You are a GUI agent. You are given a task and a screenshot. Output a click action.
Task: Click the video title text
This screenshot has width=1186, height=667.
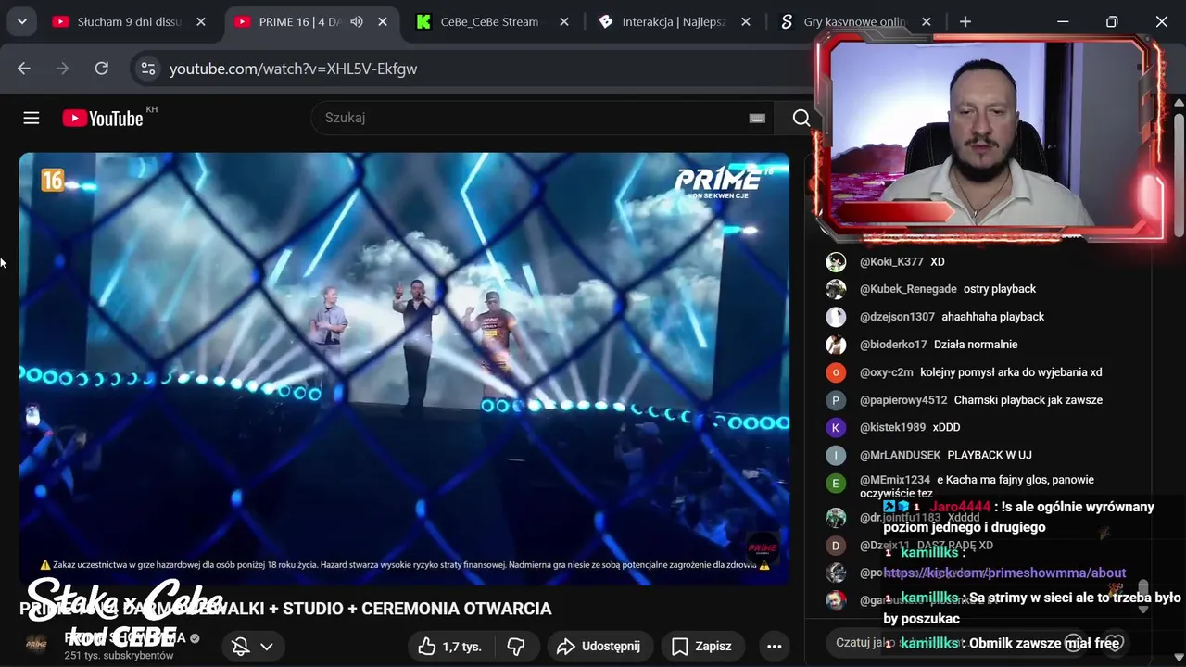click(x=285, y=609)
